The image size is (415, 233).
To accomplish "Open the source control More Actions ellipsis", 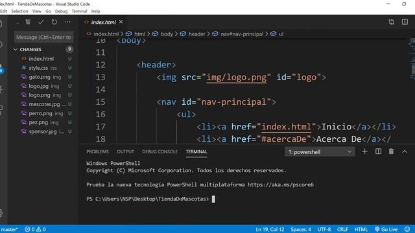I will click(67, 22).
